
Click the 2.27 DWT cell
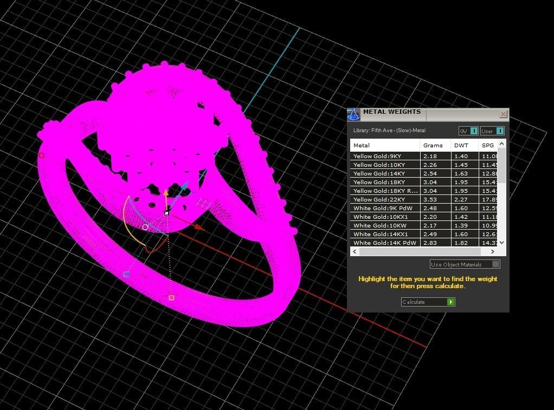(x=465, y=199)
